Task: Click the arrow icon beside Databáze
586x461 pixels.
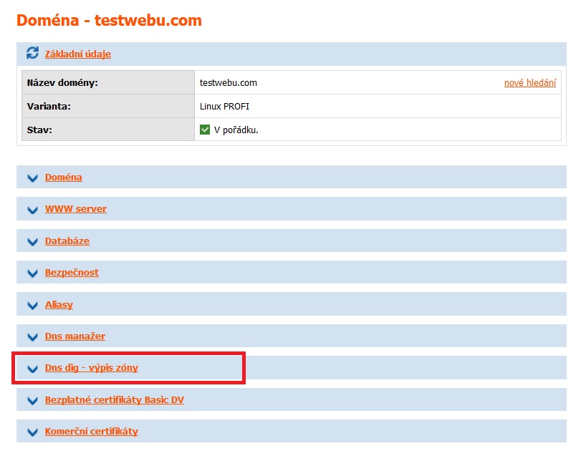Action: 32,241
